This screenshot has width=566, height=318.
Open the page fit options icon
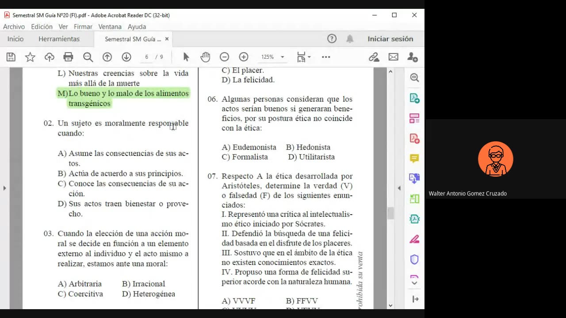click(303, 57)
